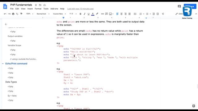The height and width of the screenshot is (111, 198).
Task: Apply a numbered list
Action: (x=140, y=14)
